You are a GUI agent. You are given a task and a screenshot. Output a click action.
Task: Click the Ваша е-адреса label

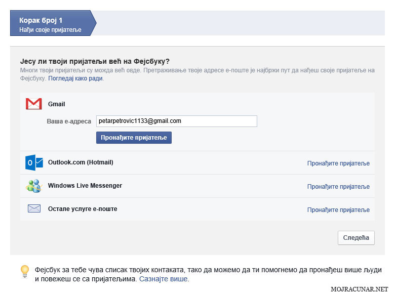(69, 121)
